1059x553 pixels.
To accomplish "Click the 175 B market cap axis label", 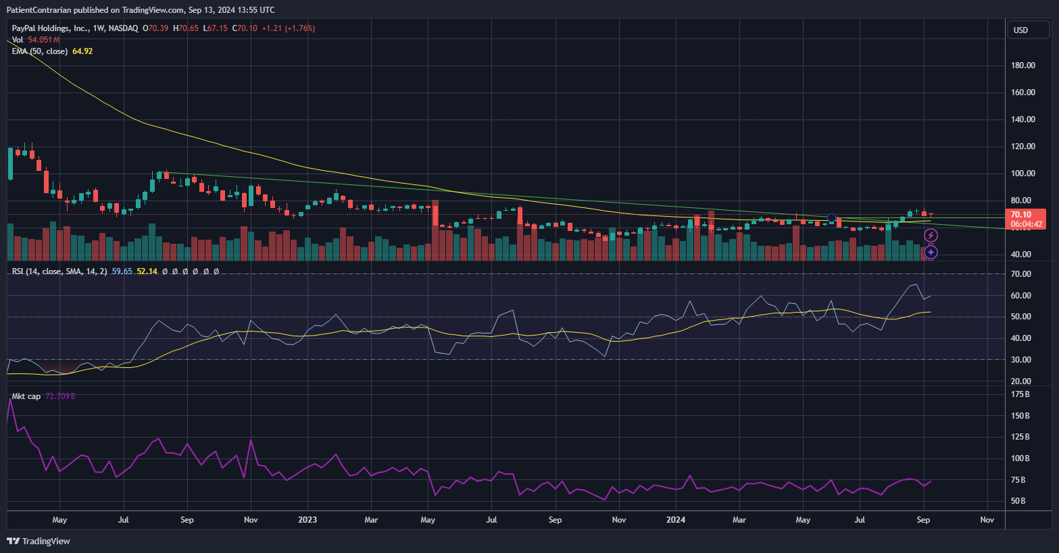I will pos(1020,394).
